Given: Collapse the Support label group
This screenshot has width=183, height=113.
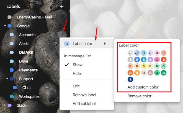Looking at the screenshot, I should click(7, 79).
